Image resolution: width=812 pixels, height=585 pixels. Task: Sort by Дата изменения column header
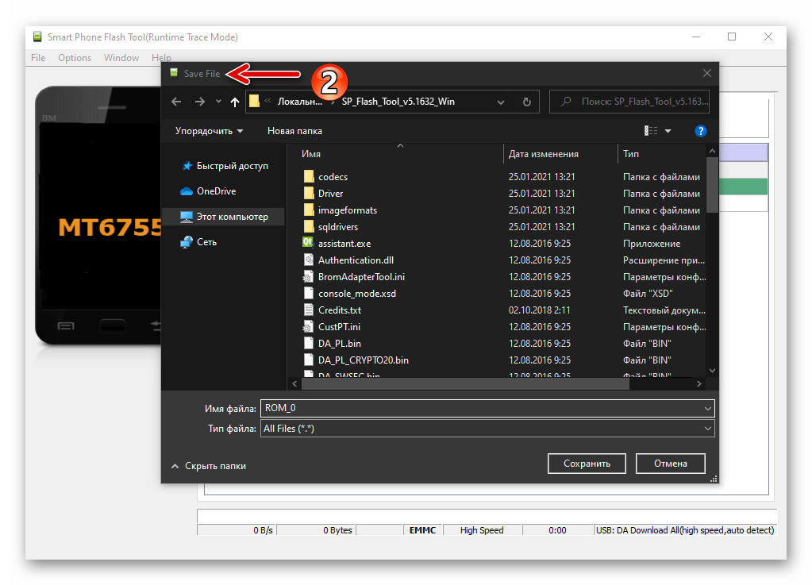tap(544, 154)
